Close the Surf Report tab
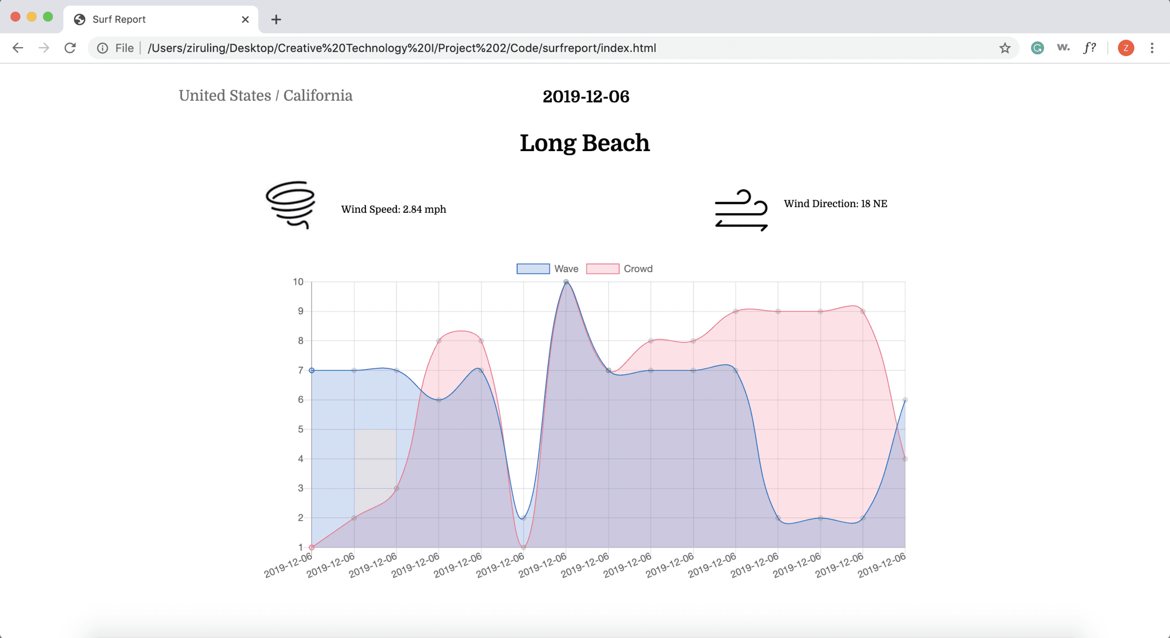This screenshot has width=1170, height=638. pos(245,19)
